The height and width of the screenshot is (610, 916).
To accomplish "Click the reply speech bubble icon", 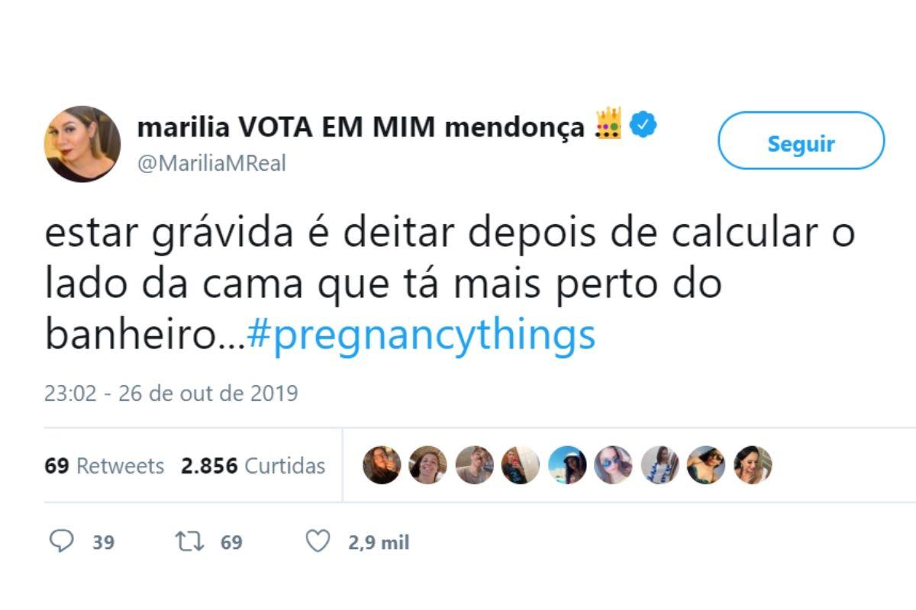I will point(61,542).
